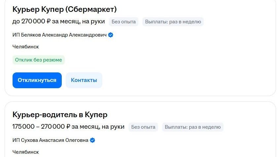Click Челябинск under ИП Беляков
This screenshot has width=279, height=157.
tap(26, 47)
